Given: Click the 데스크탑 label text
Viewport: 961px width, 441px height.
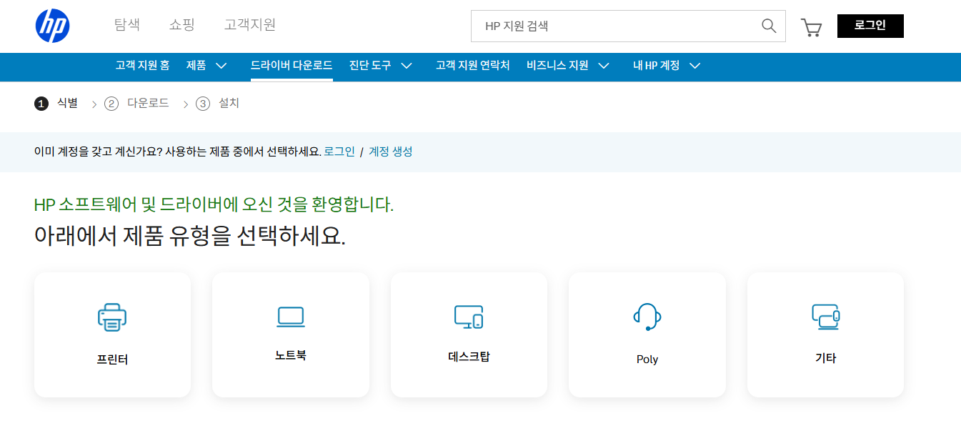Looking at the screenshot, I should click(469, 357).
